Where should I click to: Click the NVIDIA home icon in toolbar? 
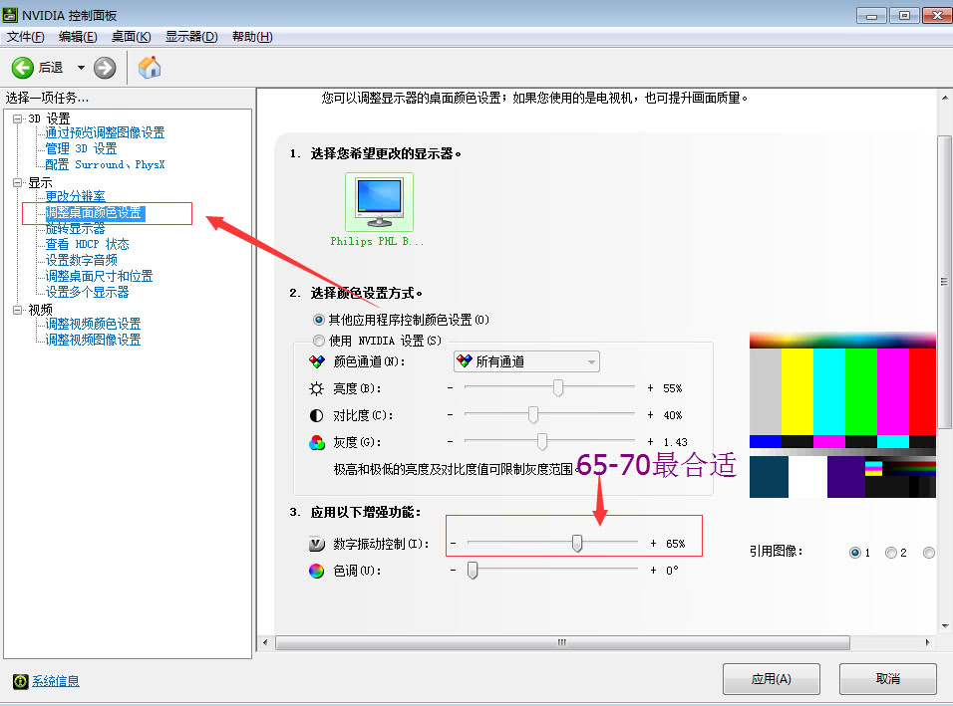[151, 68]
